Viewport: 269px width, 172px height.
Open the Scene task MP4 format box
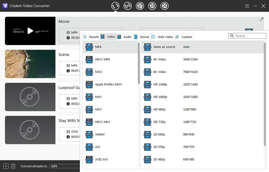tap(70, 68)
